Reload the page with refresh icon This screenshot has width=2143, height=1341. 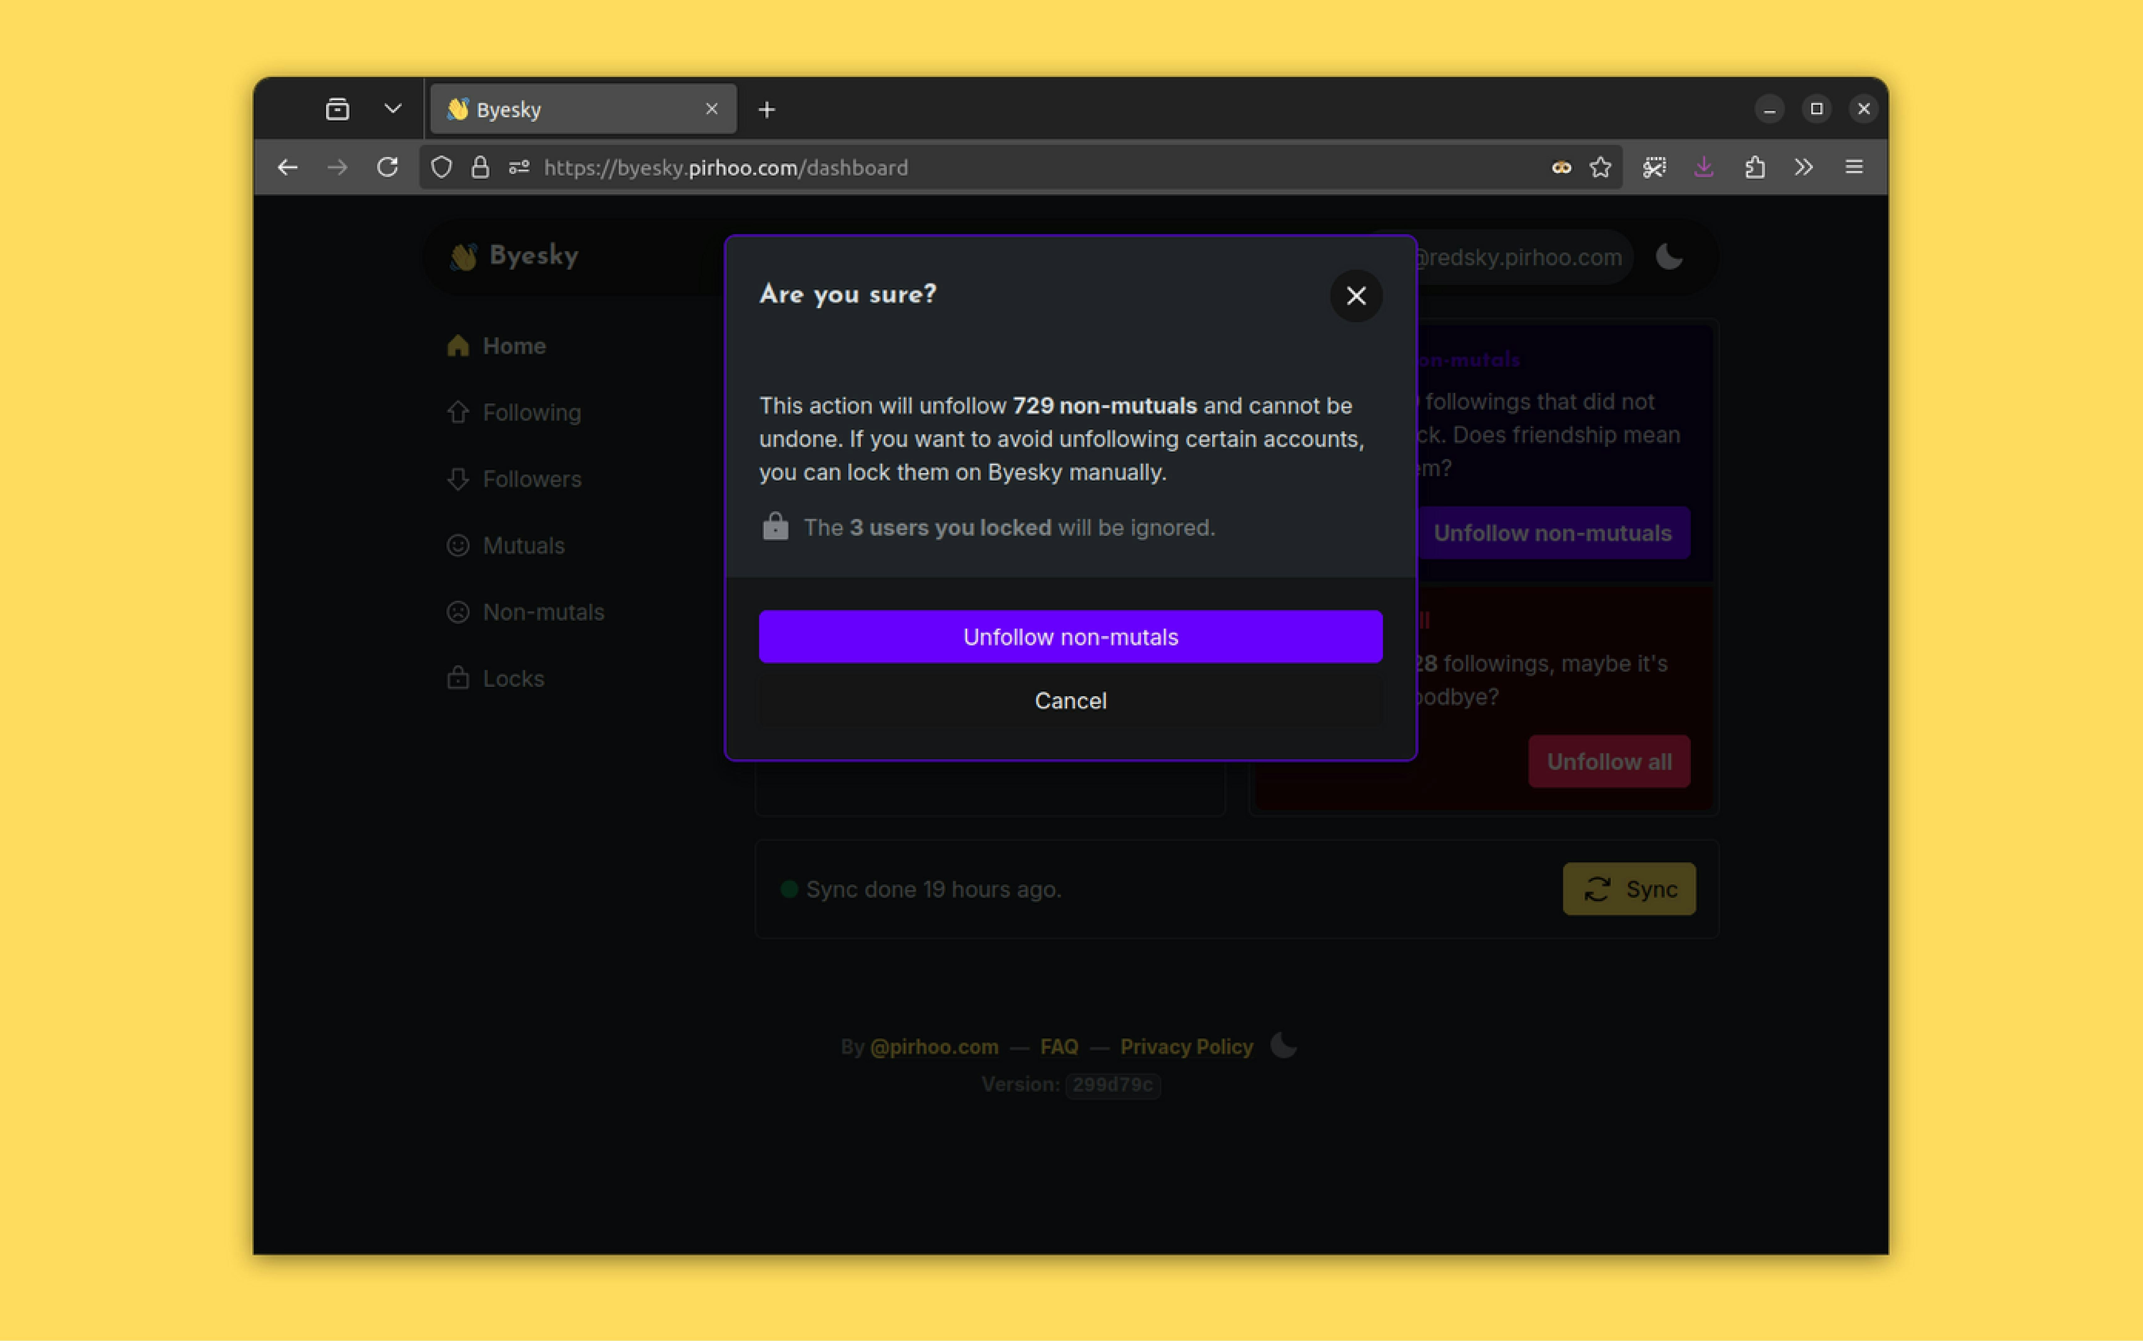click(388, 167)
